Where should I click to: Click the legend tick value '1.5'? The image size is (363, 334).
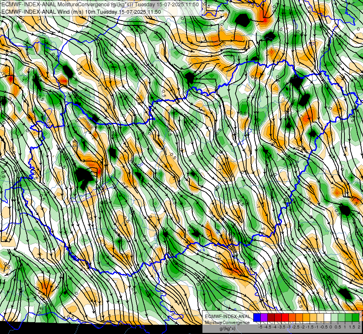point(352,327)
